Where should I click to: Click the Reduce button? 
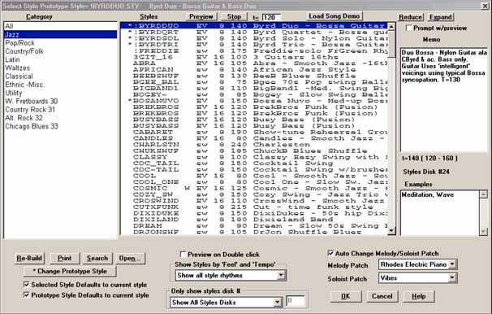411,17
